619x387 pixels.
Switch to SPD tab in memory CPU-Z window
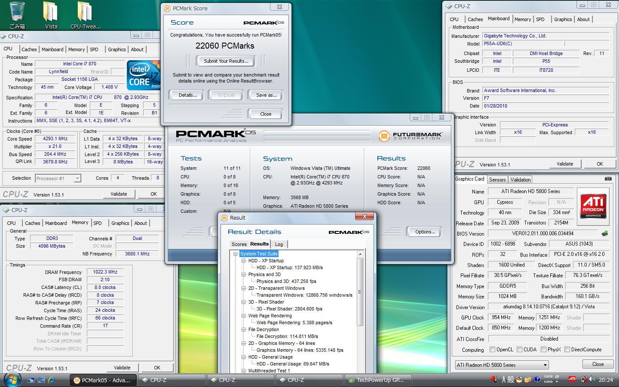(x=98, y=223)
